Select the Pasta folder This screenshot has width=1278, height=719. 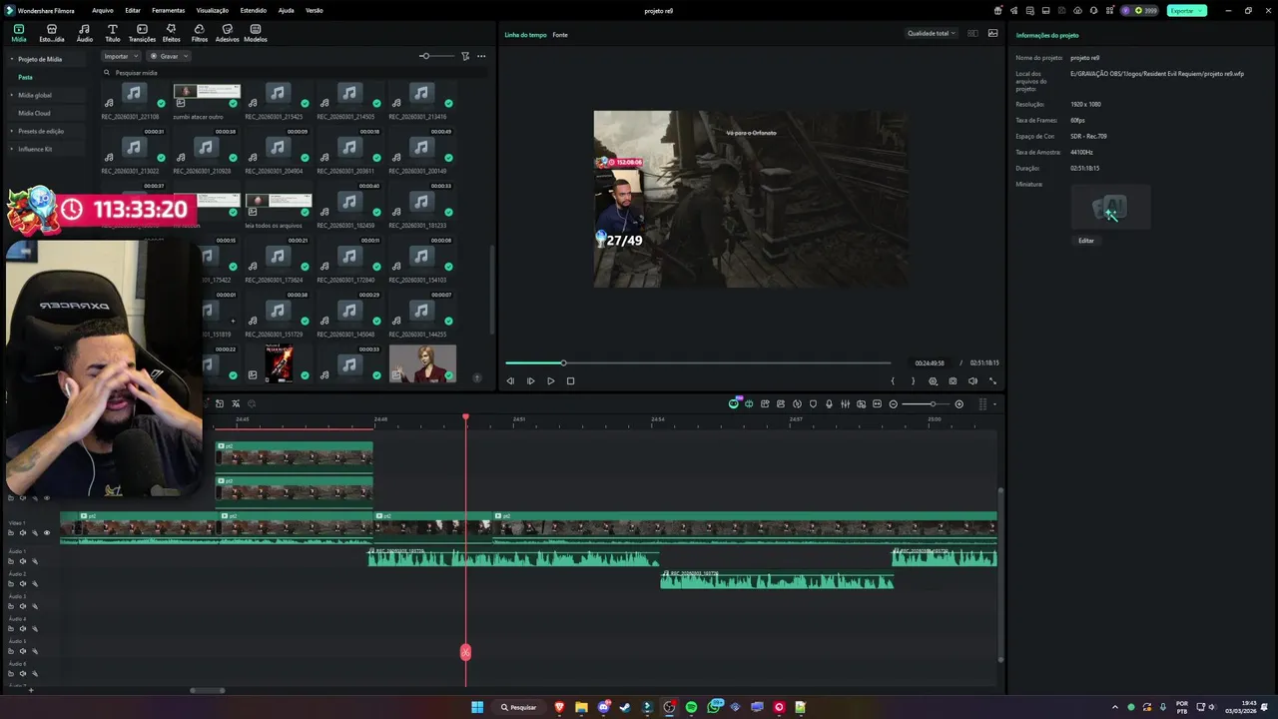[25, 77]
